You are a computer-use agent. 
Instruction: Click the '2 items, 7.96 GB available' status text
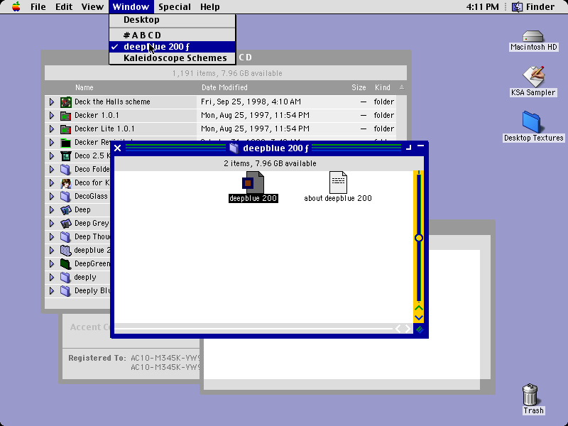click(270, 163)
